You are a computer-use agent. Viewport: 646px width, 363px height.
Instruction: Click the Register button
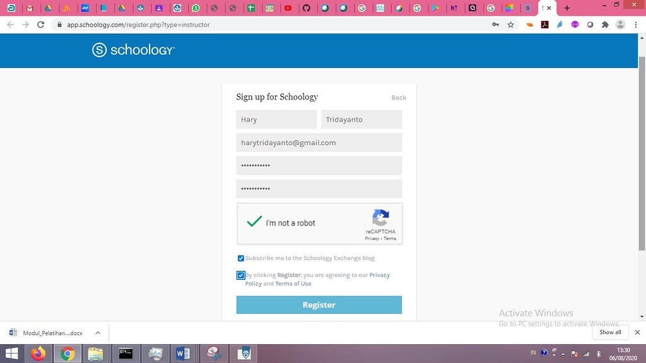(319, 305)
